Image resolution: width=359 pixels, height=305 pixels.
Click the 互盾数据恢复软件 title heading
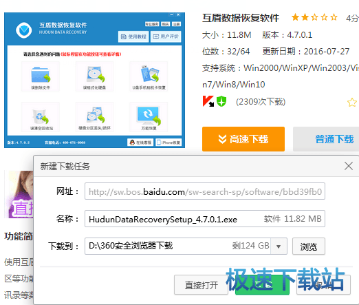point(241,18)
